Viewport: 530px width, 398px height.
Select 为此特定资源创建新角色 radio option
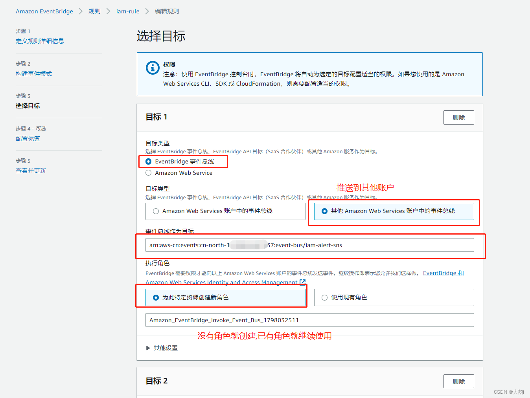225,297
